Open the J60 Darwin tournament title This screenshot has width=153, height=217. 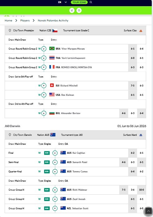pyautogui.click(x=12, y=126)
